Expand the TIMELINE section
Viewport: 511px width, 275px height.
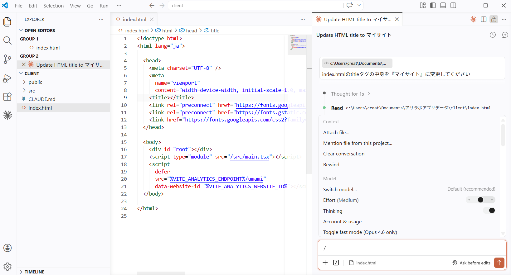click(34, 272)
